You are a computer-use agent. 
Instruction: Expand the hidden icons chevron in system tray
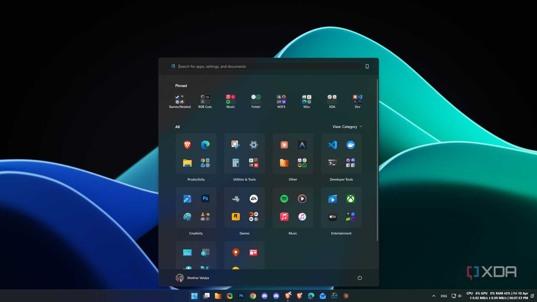coord(434,296)
